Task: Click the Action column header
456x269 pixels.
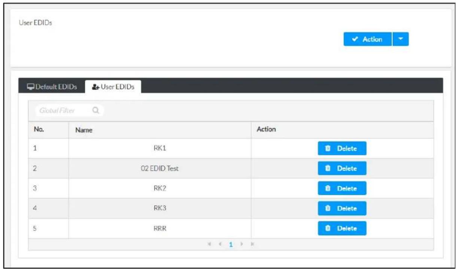Action: 342,130
